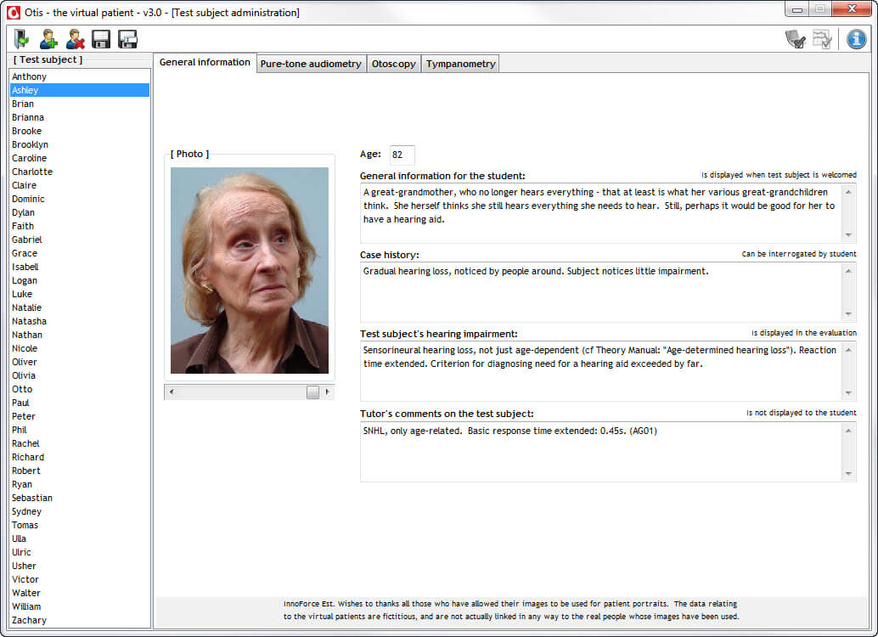
Task: Open the Otoscopy tab
Action: point(394,64)
